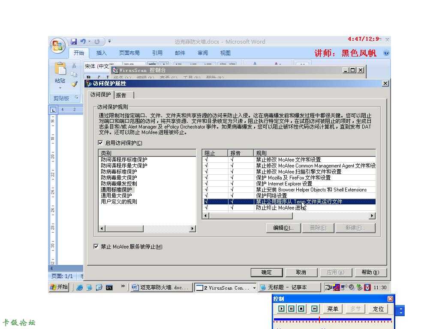Launch Internet Explorer from quick launch
This screenshot has width=439, height=329.
pos(79,287)
